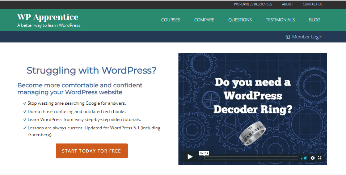Click the 'Struggling with WordPress?' heading

coord(91,71)
